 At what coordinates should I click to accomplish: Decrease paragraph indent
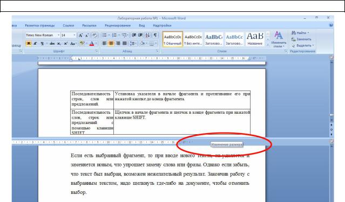[134, 35]
